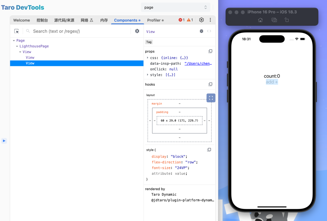Click simulator rotate device icon

click(287, 20)
